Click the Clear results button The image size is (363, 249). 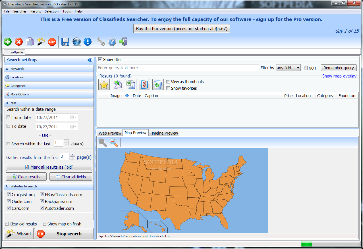point(26,177)
